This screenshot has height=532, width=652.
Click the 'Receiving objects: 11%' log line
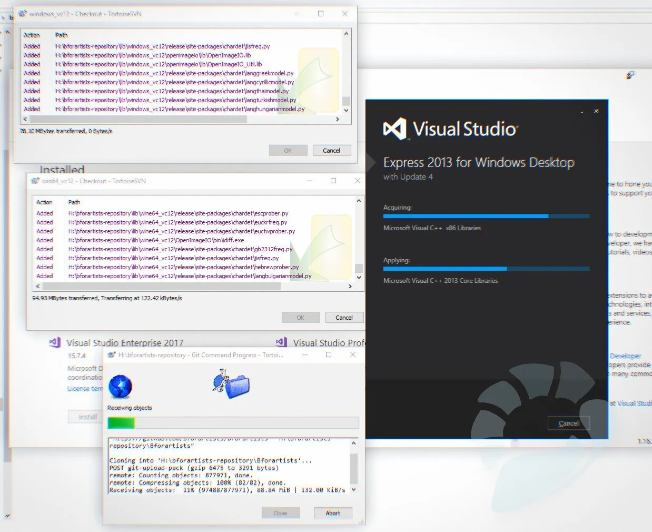[x=228, y=490]
